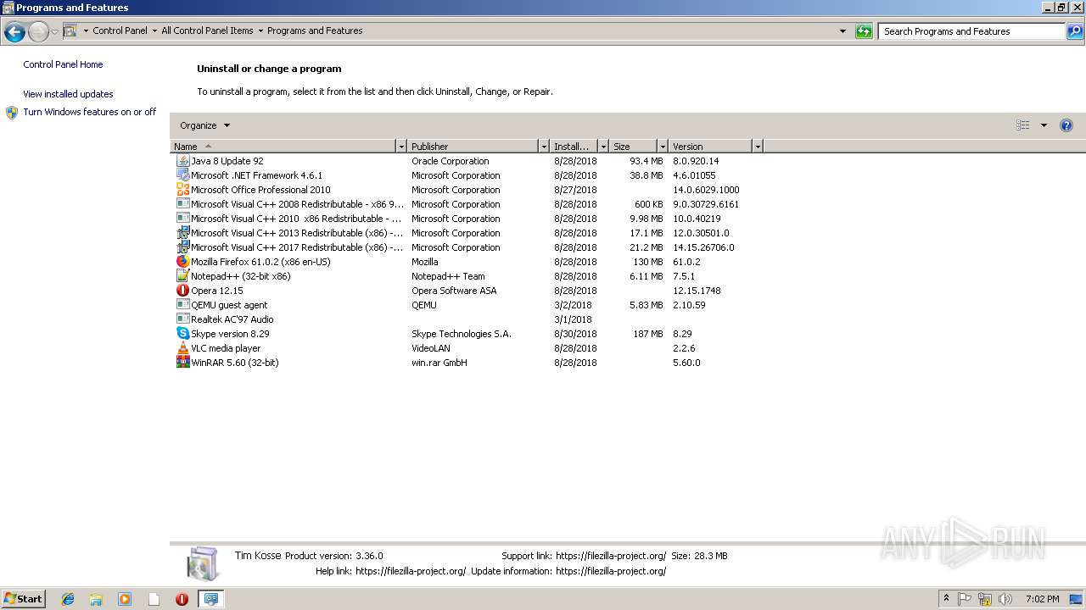Open Turn Windows features on or off
Viewport: 1086px width, 610px height.
pos(90,112)
